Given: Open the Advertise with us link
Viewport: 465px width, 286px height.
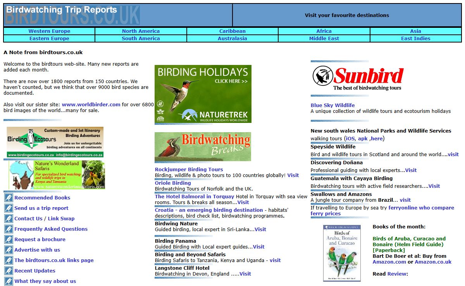Looking at the screenshot, I should pyautogui.click(x=37, y=250).
